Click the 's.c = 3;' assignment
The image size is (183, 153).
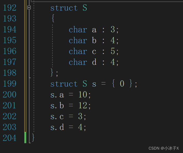pos(68,116)
